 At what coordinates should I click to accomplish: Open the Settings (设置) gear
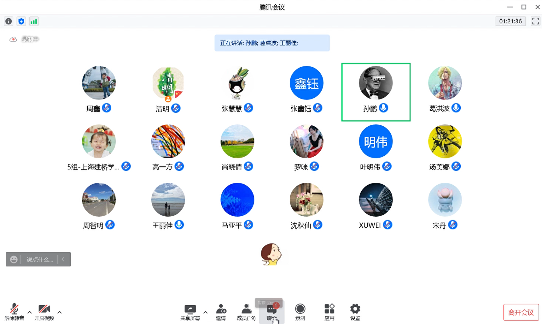click(355, 312)
